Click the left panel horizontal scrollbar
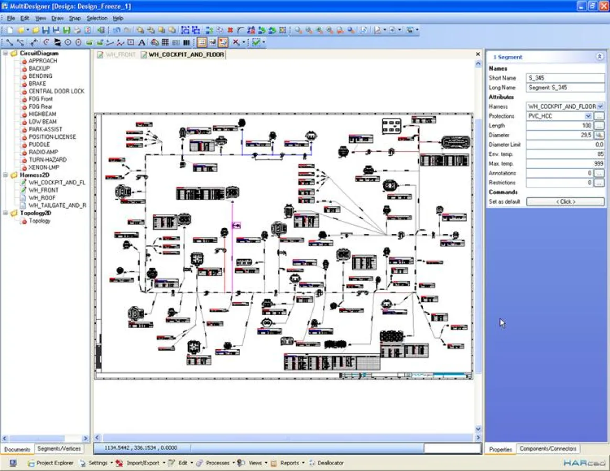 tap(45, 439)
